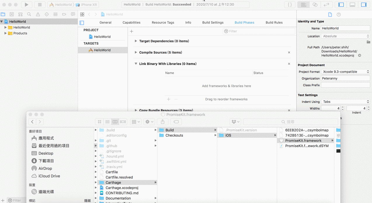Open Dropbox menu in Finder toolbar
The width and height of the screenshot is (372, 203).
click(x=235, y=122)
